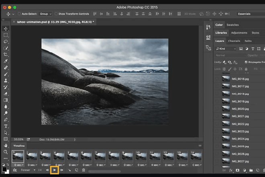Click the Tween animation frames icon
Screen dimensions: 265x177
69,170
